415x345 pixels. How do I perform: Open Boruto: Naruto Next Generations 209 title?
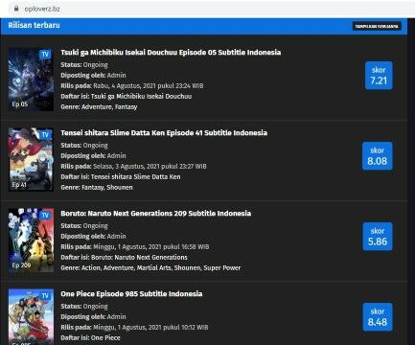coord(156,214)
